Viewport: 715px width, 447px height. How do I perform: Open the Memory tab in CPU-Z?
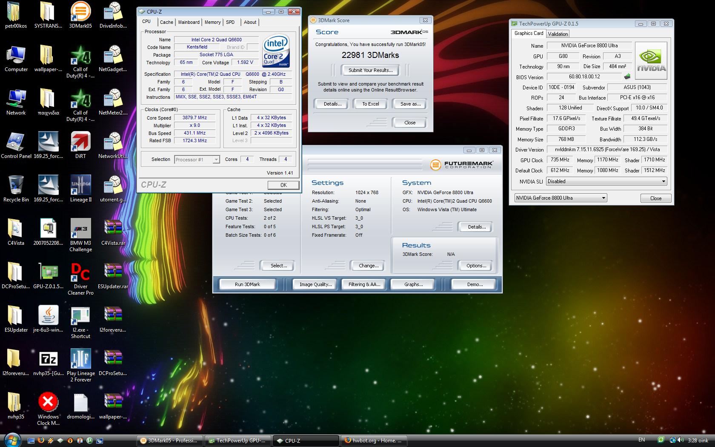click(212, 22)
